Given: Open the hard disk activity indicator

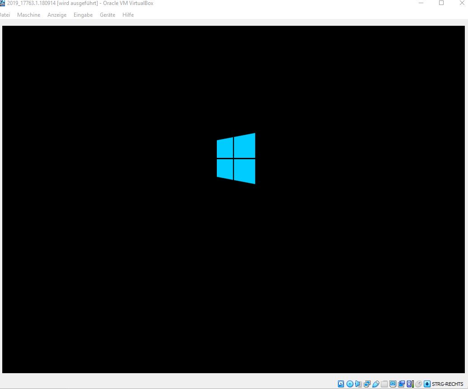Looking at the screenshot, I should pyautogui.click(x=341, y=384).
